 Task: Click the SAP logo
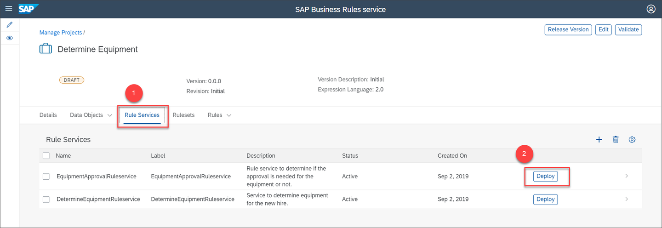click(29, 9)
